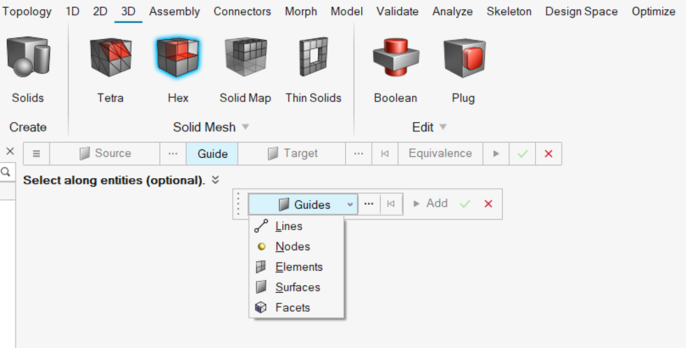Image resolution: width=686 pixels, height=348 pixels.
Task: Open the Validate ribbon tab
Action: [397, 11]
